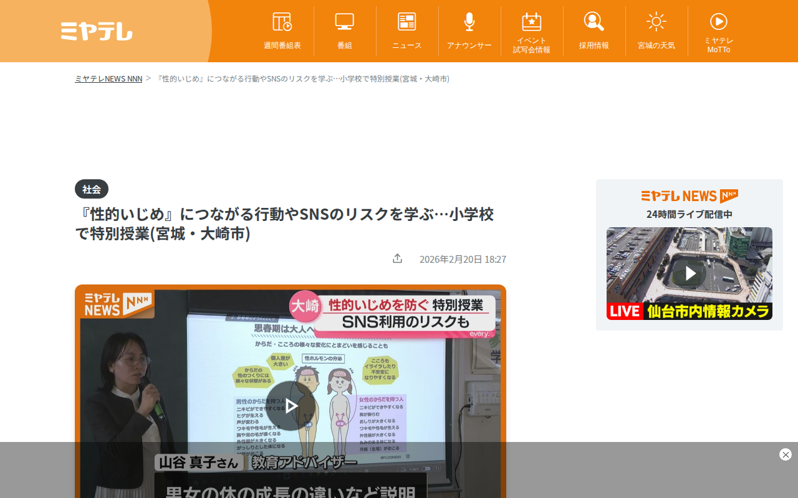
Task: Open the 宮城の天気 sun icon
Action: pyautogui.click(x=656, y=22)
